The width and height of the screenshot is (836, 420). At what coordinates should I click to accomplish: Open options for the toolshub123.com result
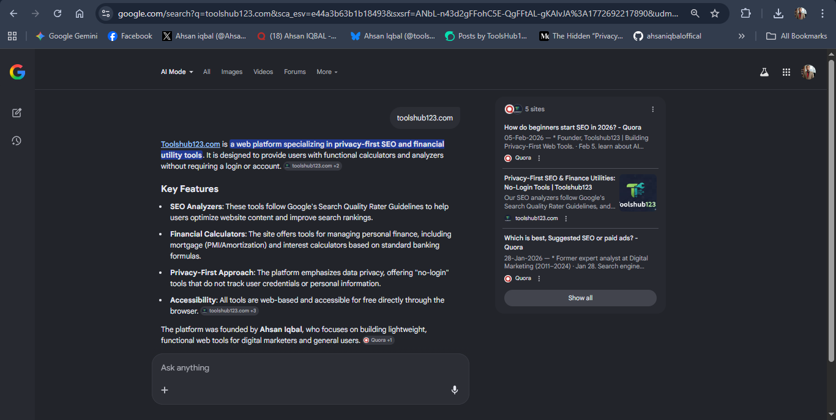[x=566, y=218]
